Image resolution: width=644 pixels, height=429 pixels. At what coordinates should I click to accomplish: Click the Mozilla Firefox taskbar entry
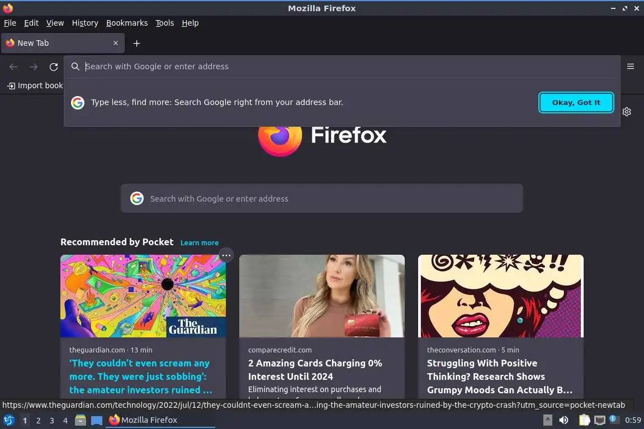(x=160, y=420)
